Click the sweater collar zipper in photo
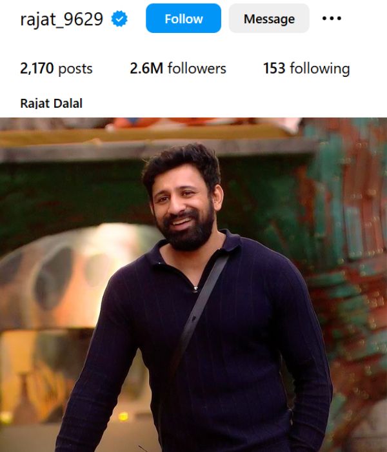Image resolution: width=387 pixels, height=452 pixels. [195, 289]
